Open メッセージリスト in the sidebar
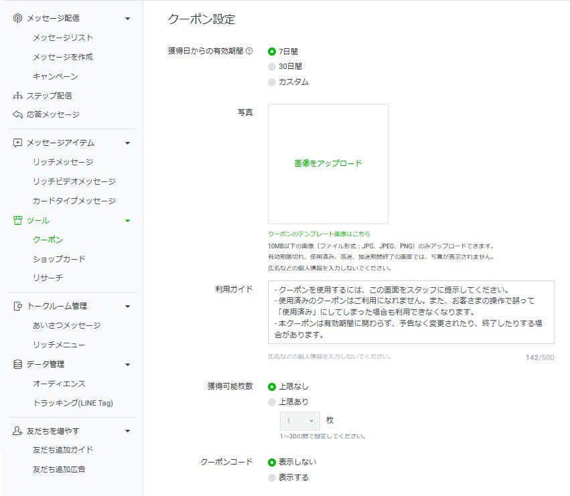This screenshot has width=570, height=496. [x=63, y=37]
